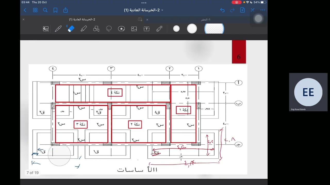Click the '7 of 19' page indicator
This screenshot has width=330, height=185.
point(32,173)
